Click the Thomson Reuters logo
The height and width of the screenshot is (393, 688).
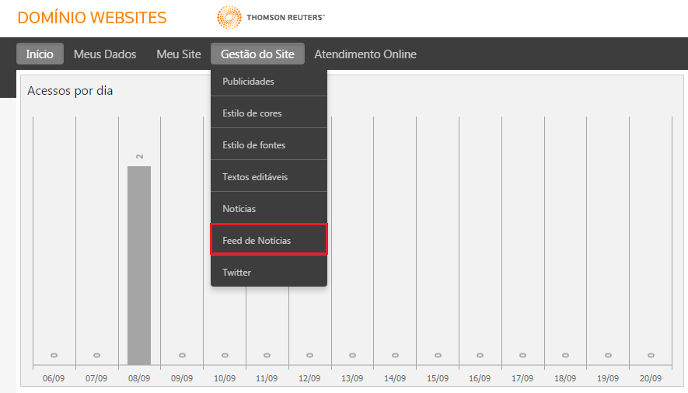pos(271,18)
